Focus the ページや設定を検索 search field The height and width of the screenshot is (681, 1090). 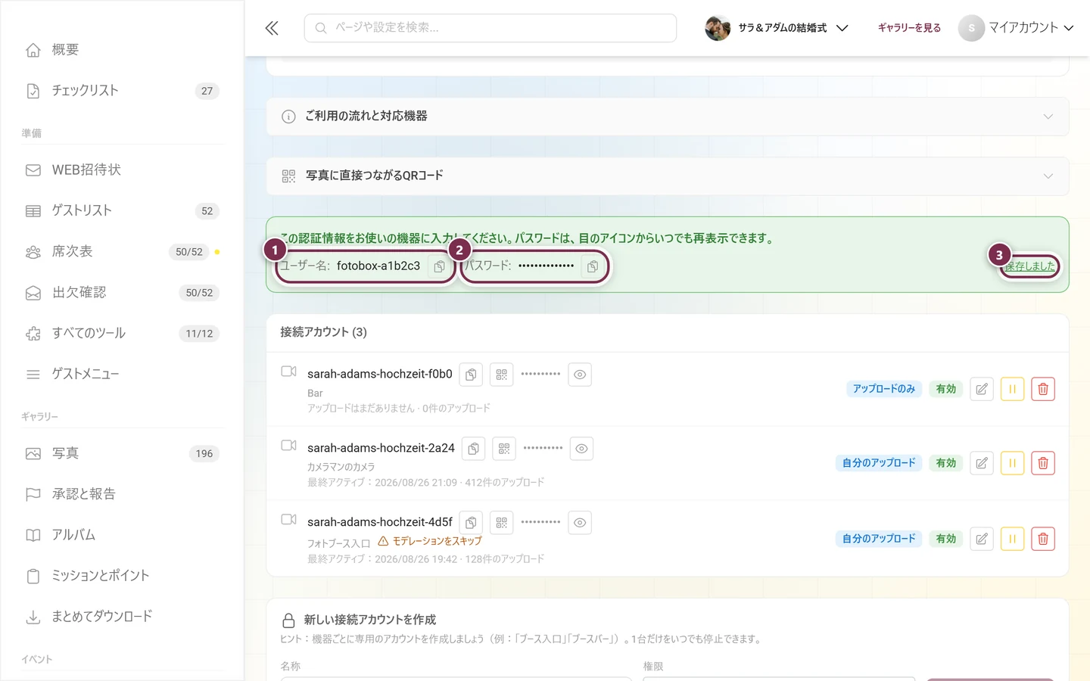click(x=490, y=28)
